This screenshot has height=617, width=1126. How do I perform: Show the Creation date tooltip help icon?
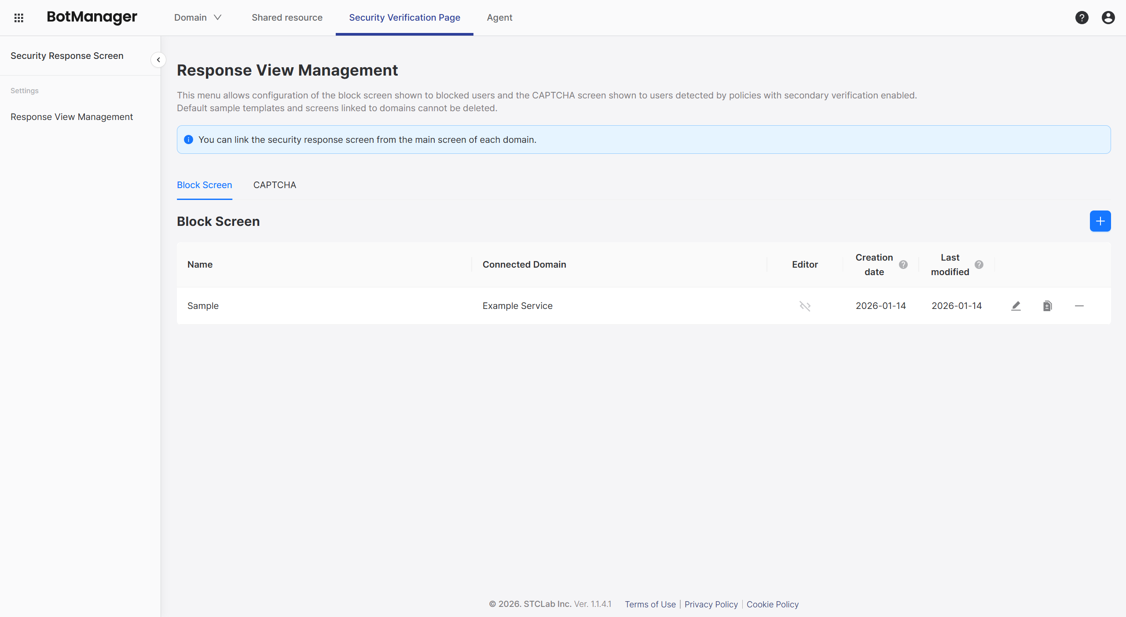pyautogui.click(x=903, y=265)
